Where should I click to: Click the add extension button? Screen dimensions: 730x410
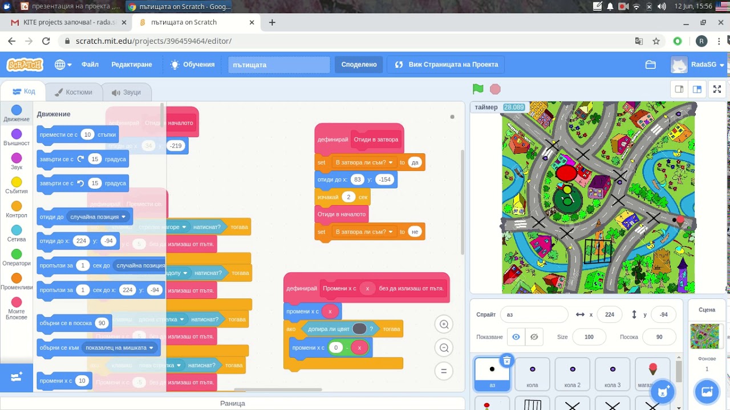pyautogui.click(x=17, y=377)
